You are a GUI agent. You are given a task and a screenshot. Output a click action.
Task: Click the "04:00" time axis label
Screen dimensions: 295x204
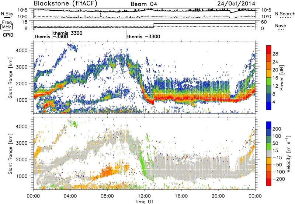(x=70, y=196)
